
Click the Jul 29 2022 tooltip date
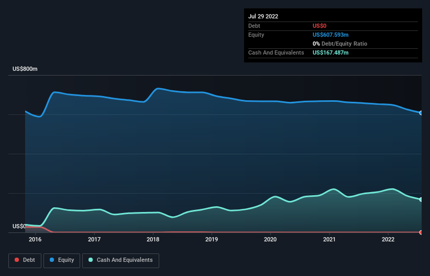point(263,16)
